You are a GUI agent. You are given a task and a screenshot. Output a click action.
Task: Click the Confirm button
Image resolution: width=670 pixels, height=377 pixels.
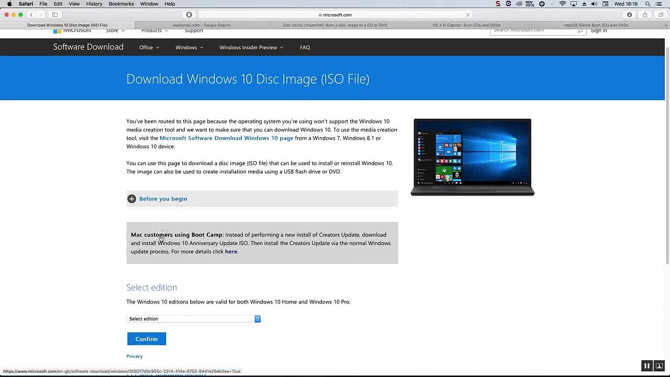(147, 339)
